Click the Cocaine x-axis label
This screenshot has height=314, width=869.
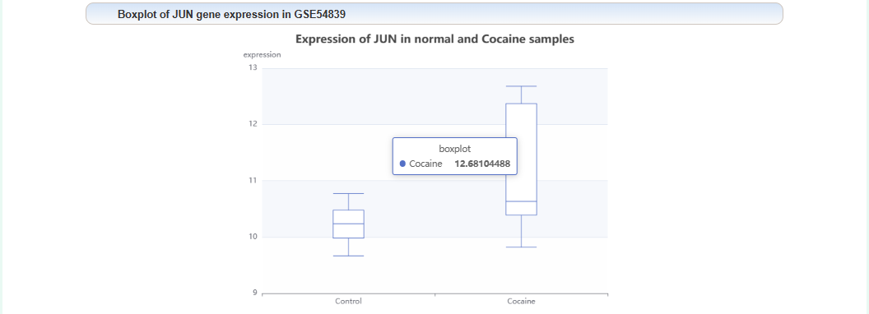[x=521, y=302]
